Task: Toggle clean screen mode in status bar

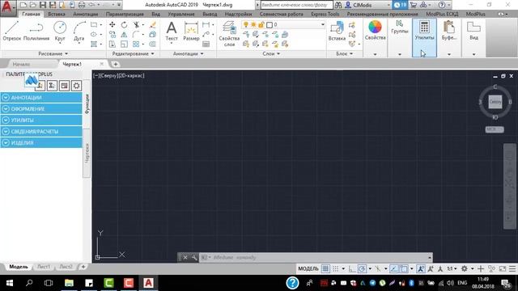Action: [x=503, y=268]
